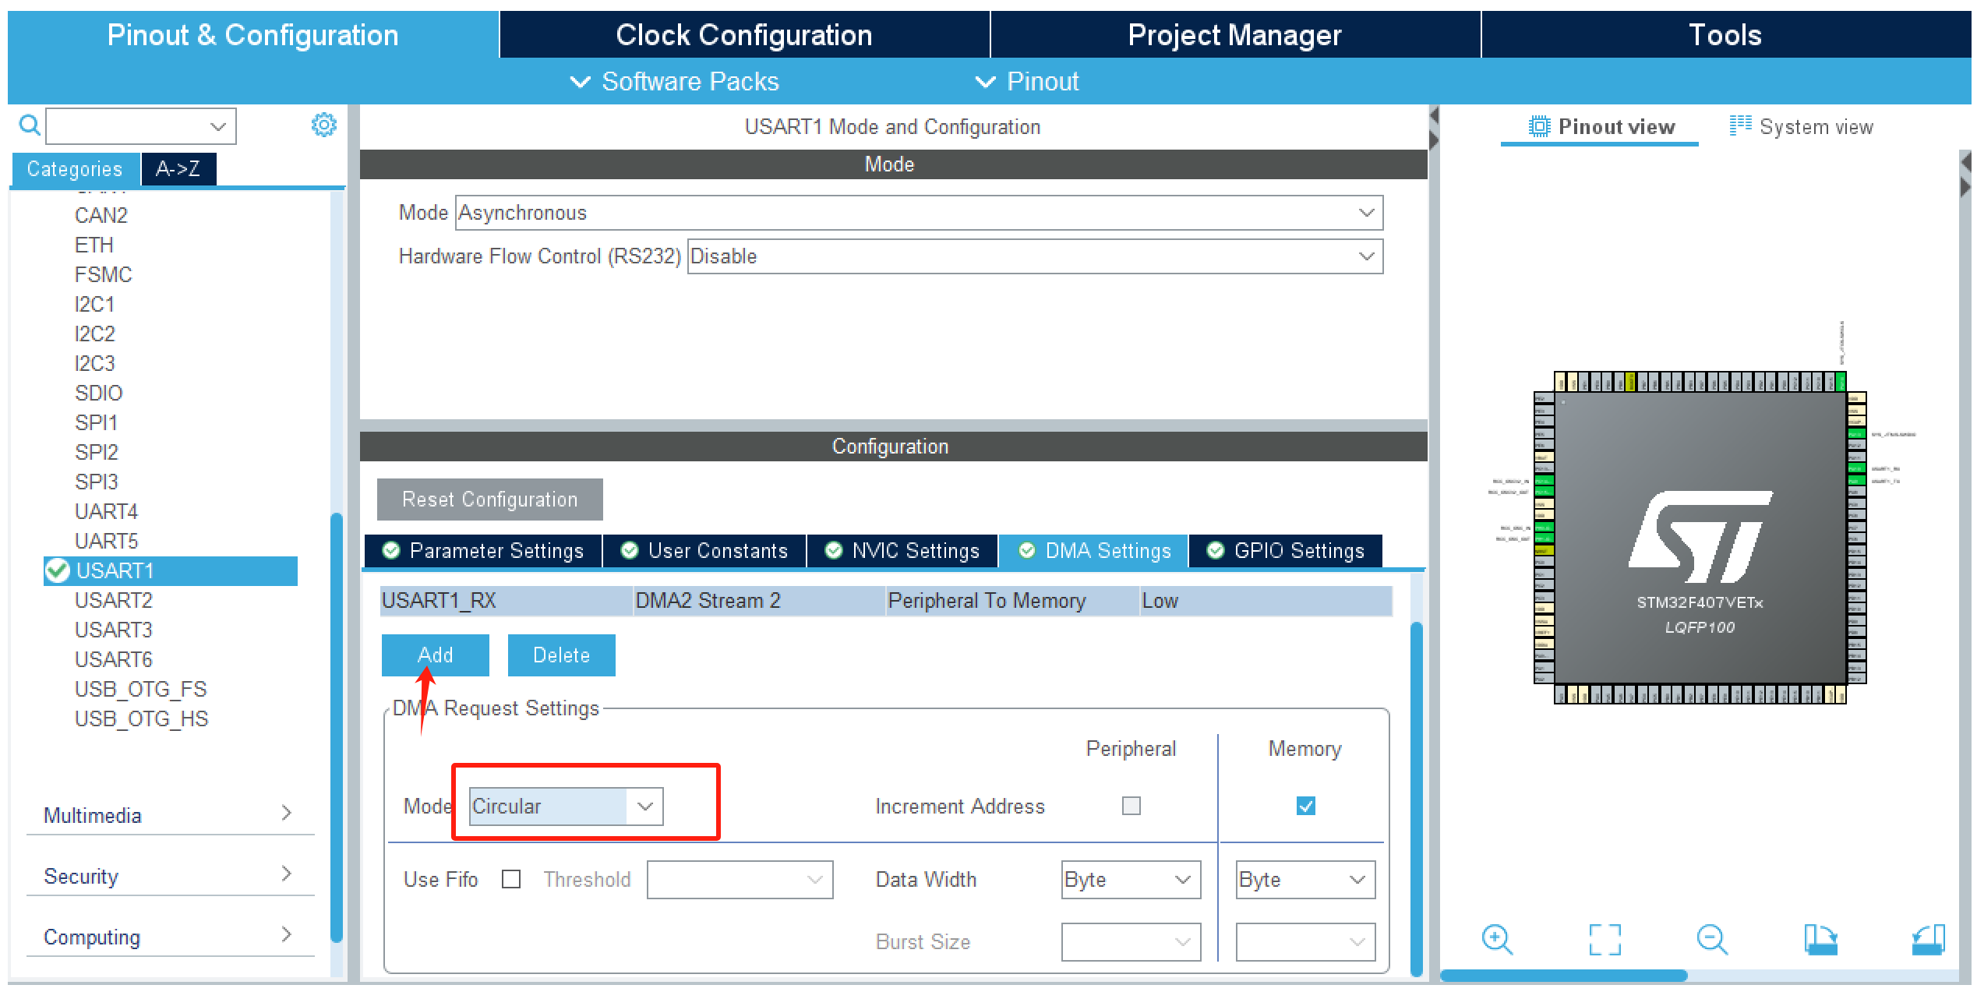The width and height of the screenshot is (1977, 992).
Task: Select USART2 in the peripheral list
Action: coord(114,600)
